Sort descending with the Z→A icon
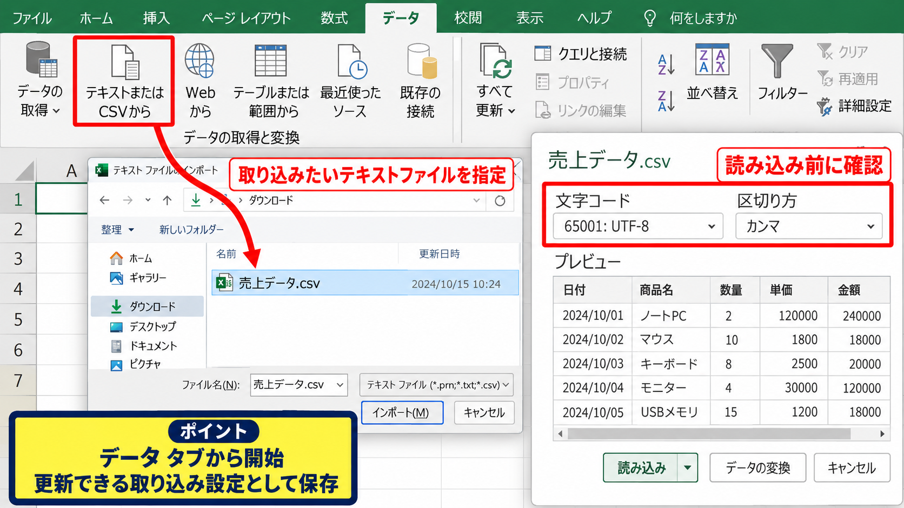The height and width of the screenshot is (508, 904). (666, 101)
